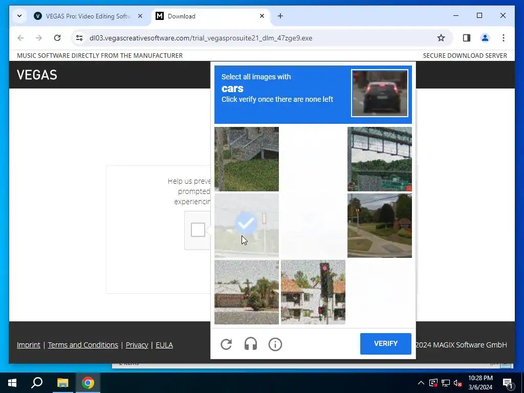524x393 pixels.
Task: Open the network status tray icon
Action: [446, 383]
